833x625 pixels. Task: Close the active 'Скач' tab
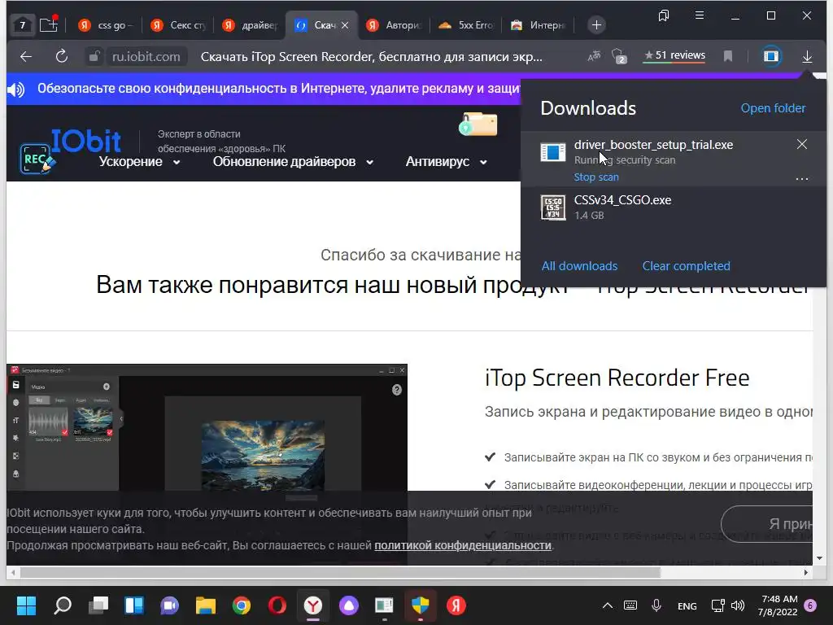(345, 25)
